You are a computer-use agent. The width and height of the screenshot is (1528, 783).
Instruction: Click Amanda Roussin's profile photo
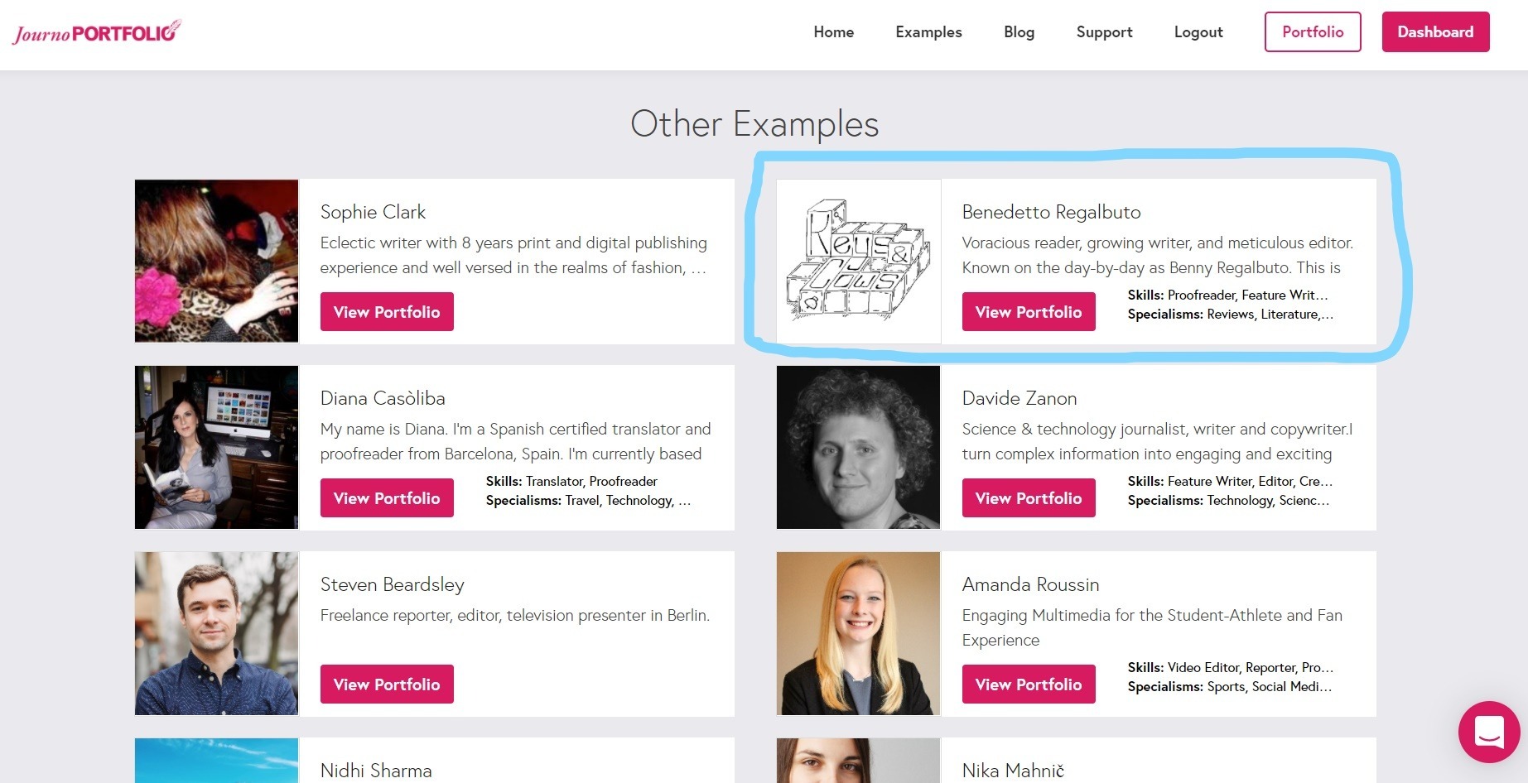click(858, 633)
